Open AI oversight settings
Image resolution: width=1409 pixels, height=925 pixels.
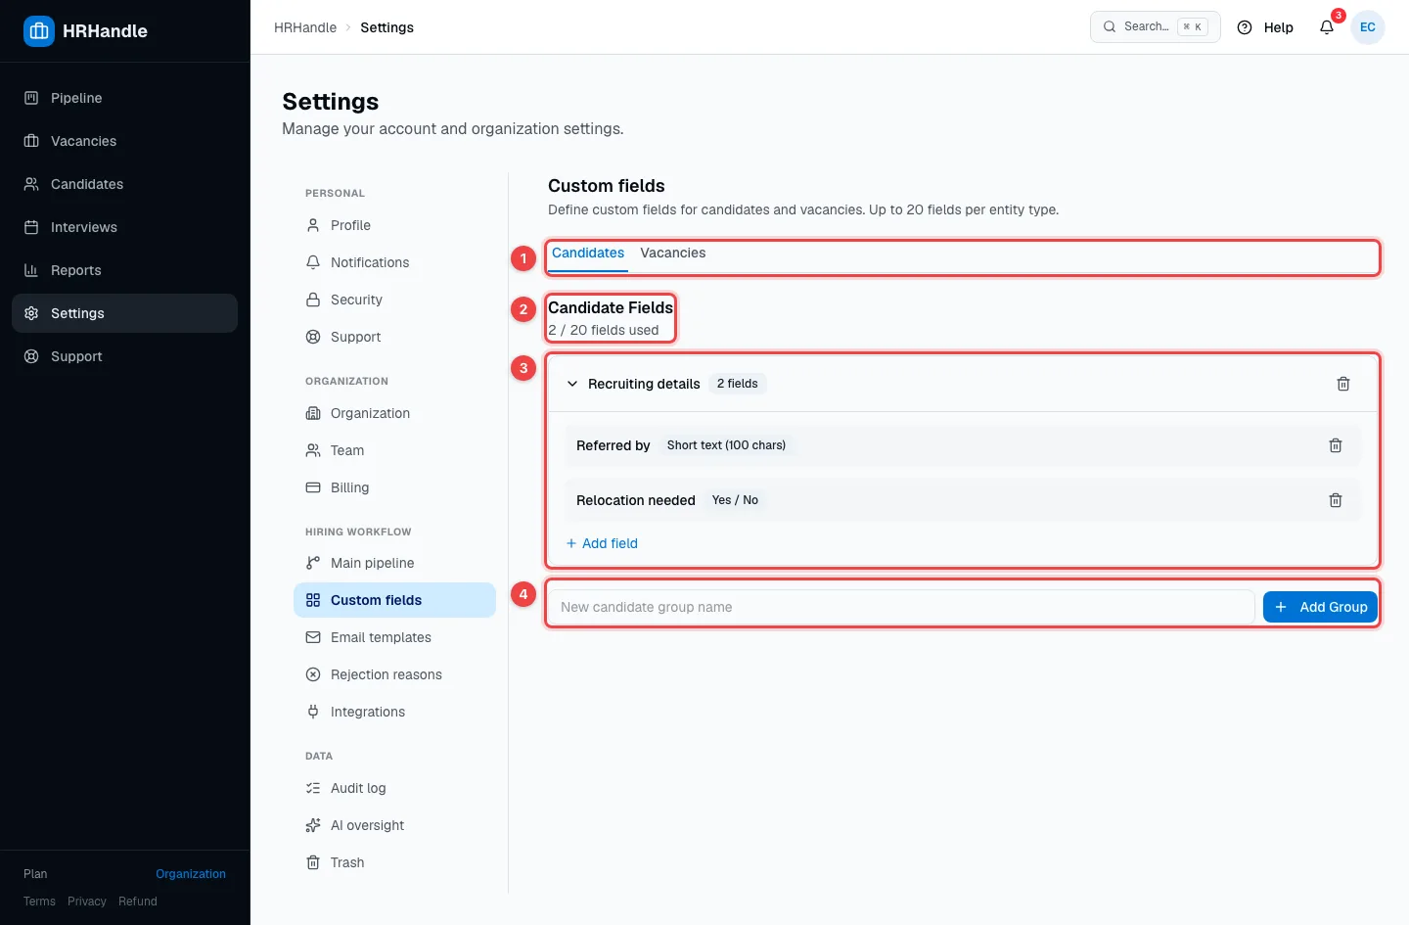(x=394, y=825)
